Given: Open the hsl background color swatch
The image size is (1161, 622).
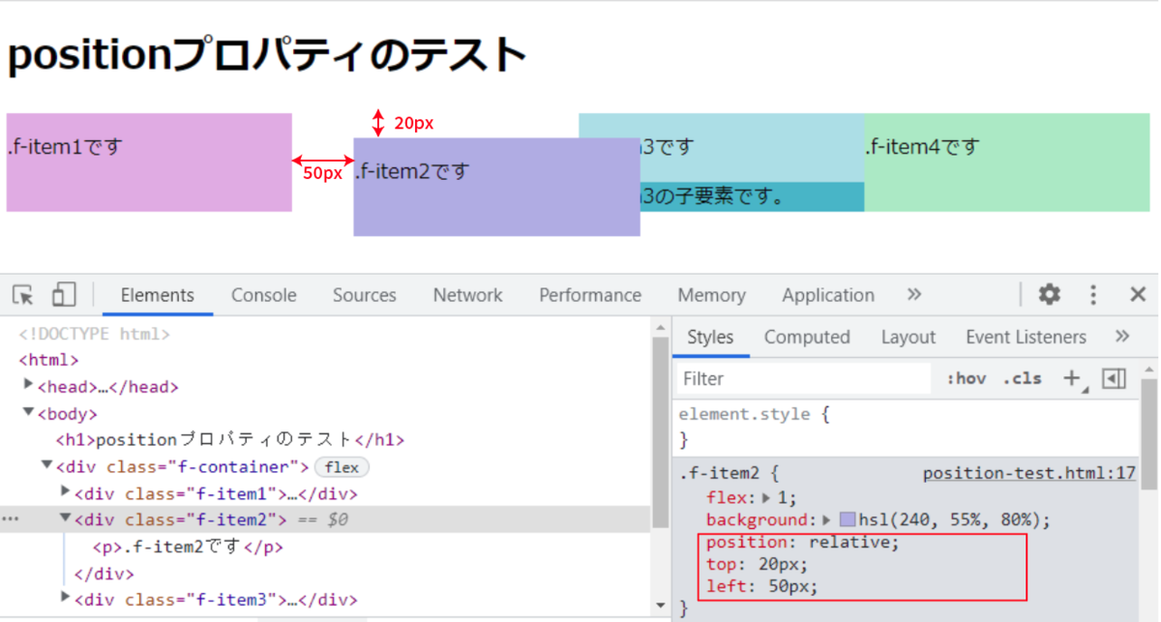Looking at the screenshot, I should click(x=848, y=519).
